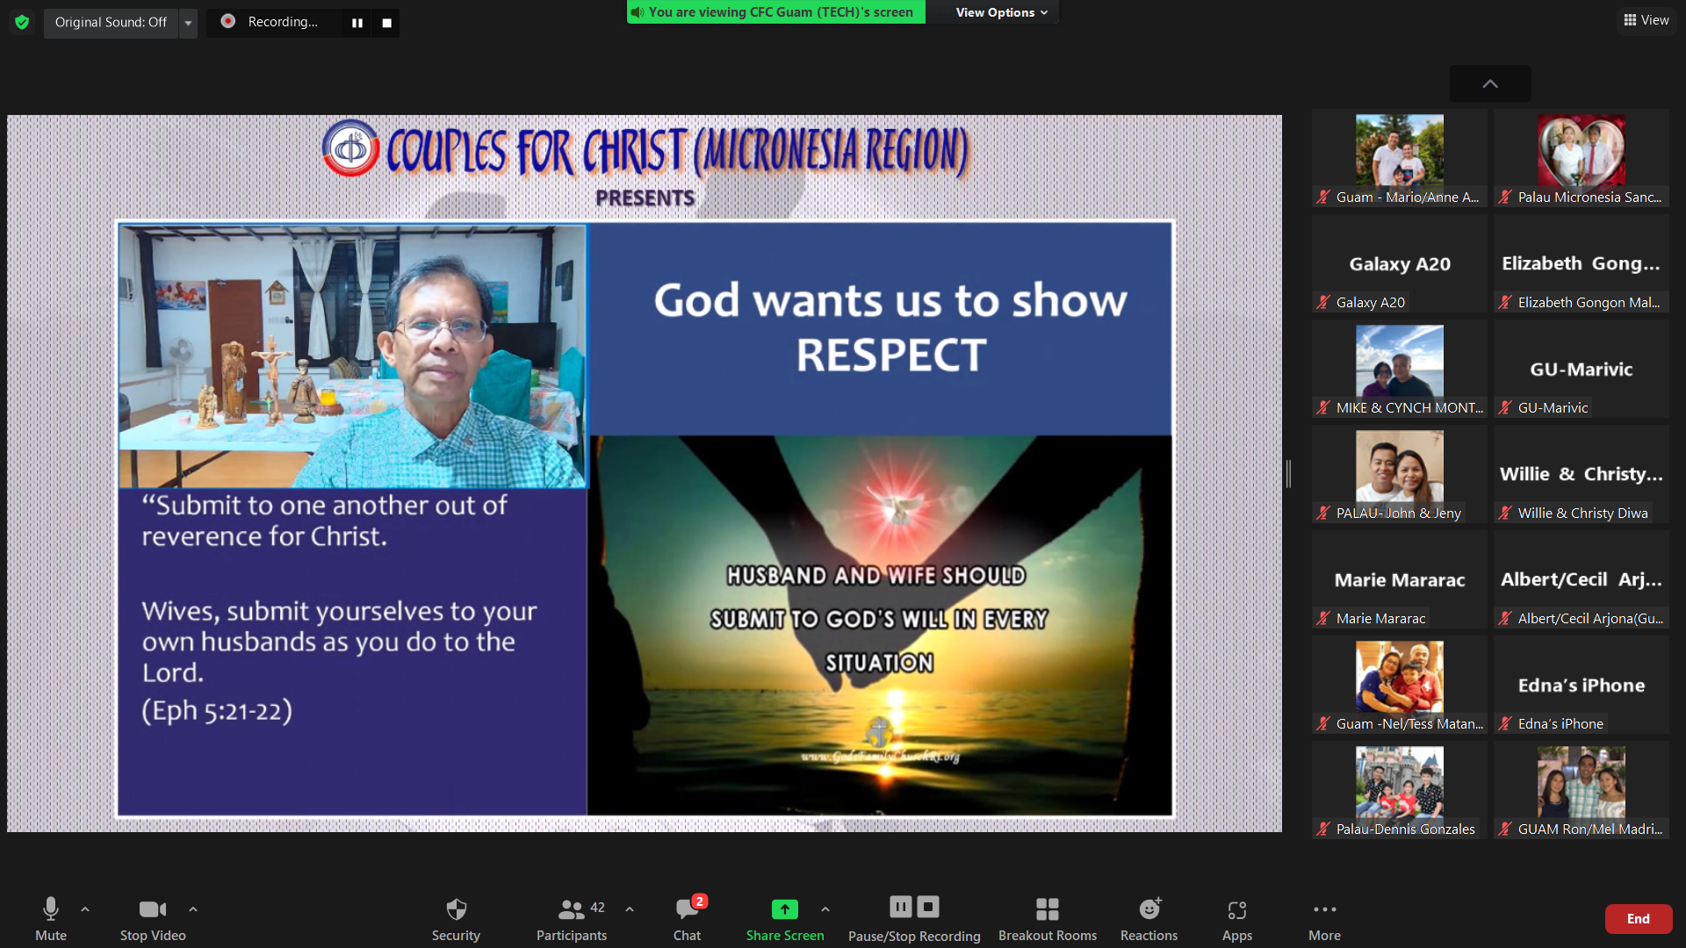The width and height of the screenshot is (1686, 948).
Task: Select Willie & Christy Diwa tile
Action: click(x=1582, y=474)
